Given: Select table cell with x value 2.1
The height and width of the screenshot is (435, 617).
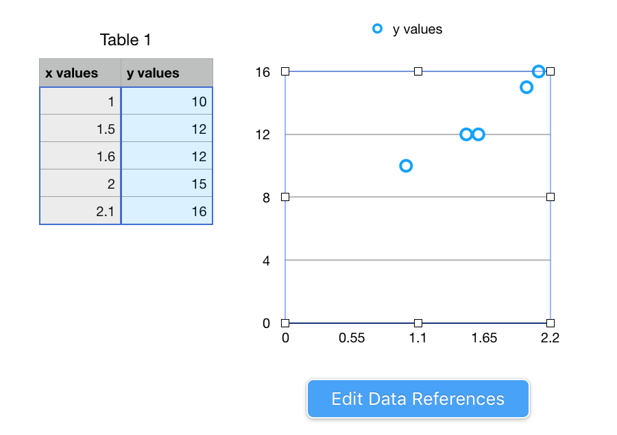Looking at the screenshot, I should 80,211.
